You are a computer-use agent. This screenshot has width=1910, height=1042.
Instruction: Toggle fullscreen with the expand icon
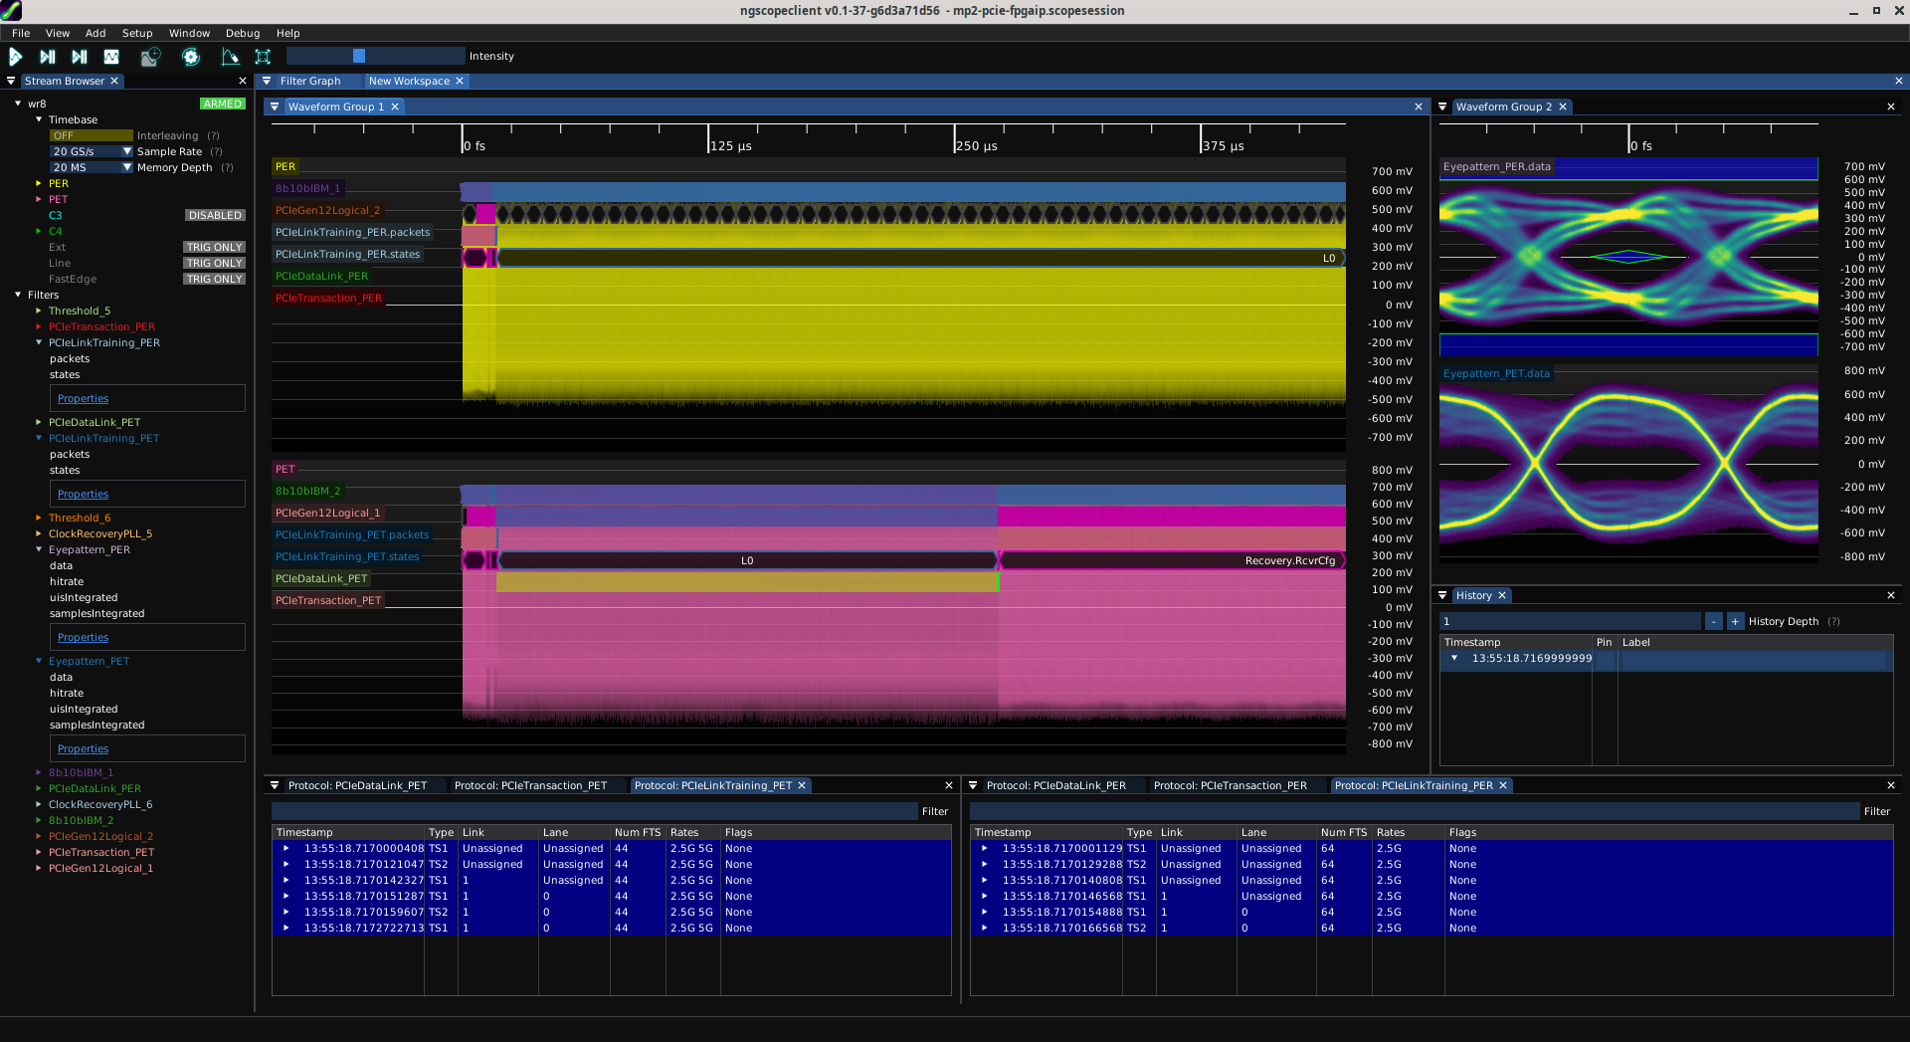point(263,57)
